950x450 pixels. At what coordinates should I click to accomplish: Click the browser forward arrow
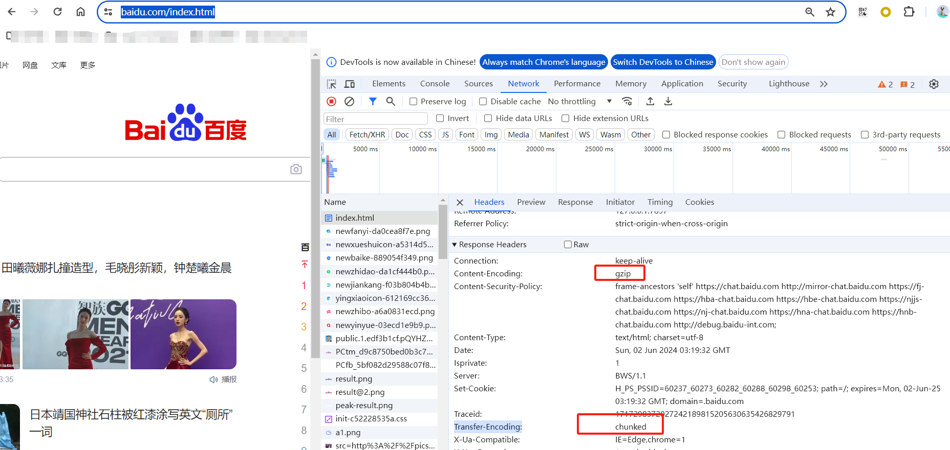coord(34,12)
